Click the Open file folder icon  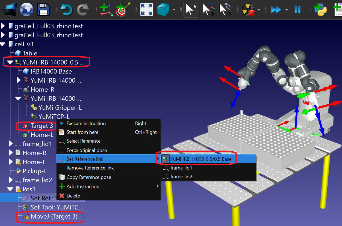[x=10, y=9]
